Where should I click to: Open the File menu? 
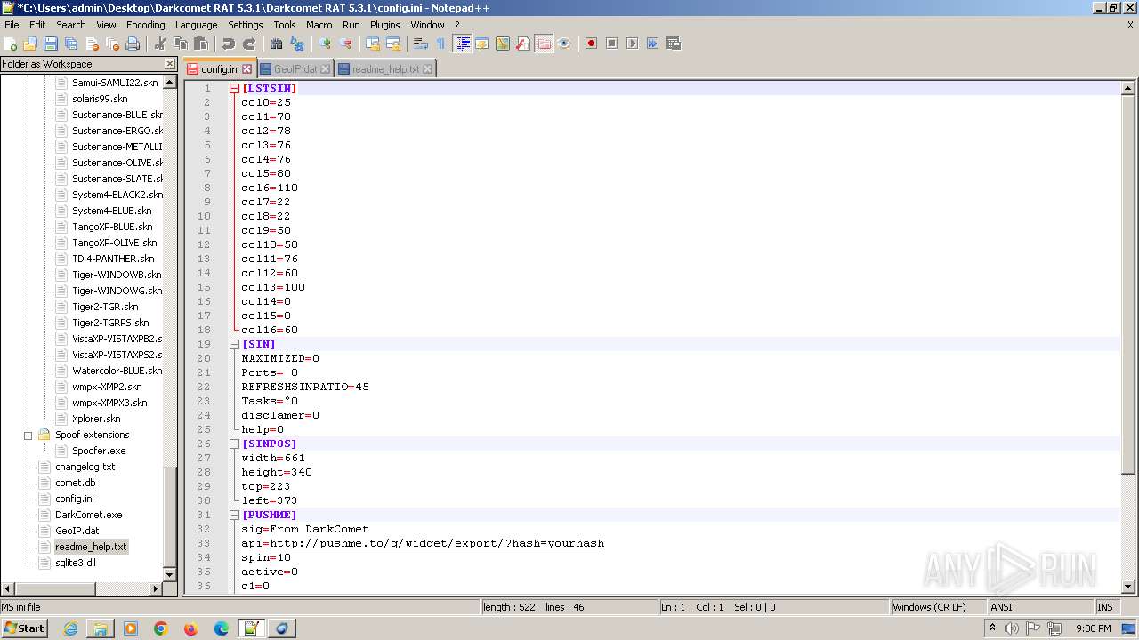12,25
